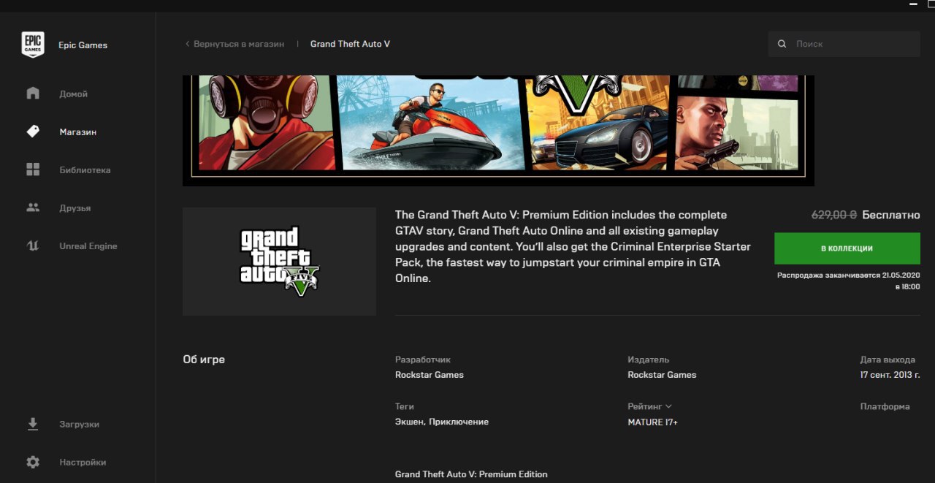This screenshot has height=483, width=935.
Task: Click the house icon beside Домой
Action: tap(33, 94)
